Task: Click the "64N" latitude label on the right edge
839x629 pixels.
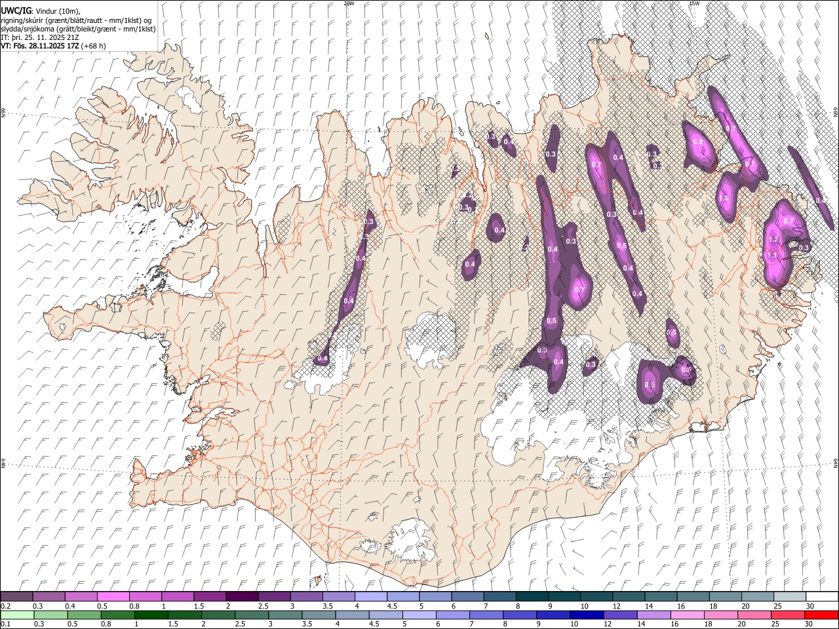Action: point(836,463)
